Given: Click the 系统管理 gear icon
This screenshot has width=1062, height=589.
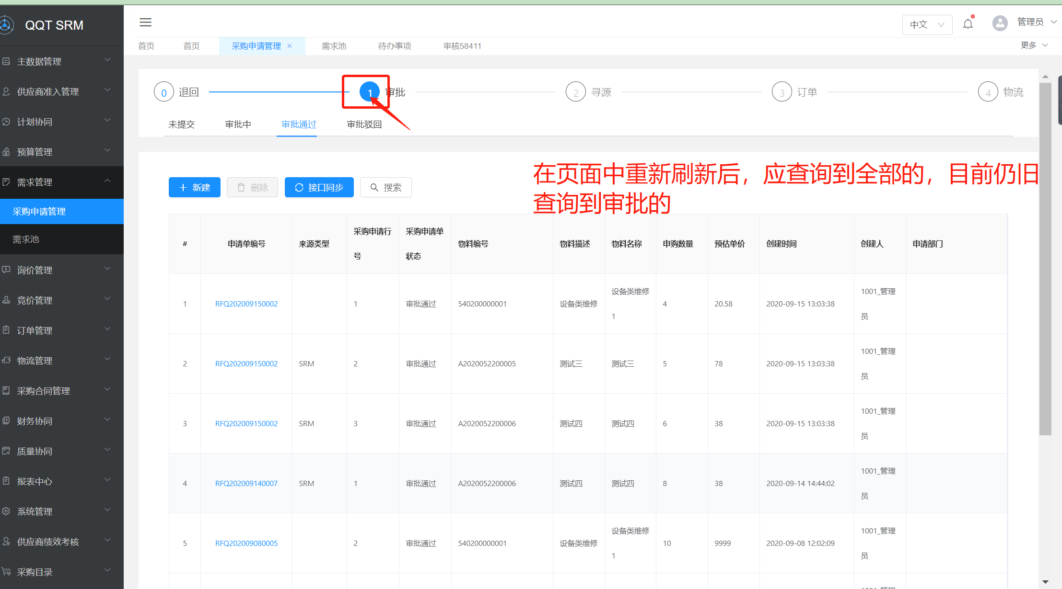Looking at the screenshot, I should tap(6, 511).
